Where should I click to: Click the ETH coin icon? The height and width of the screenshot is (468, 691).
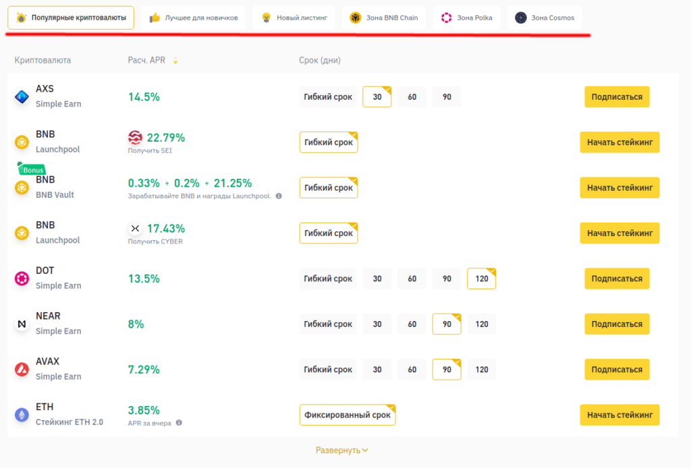pyautogui.click(x=22, y=415)
